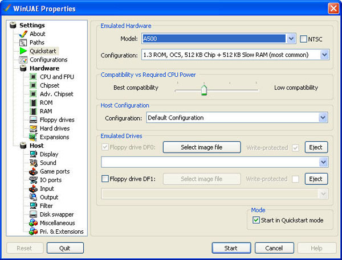Click the Quit button
The height and width of the screenshot is (260, 342).
65,248
